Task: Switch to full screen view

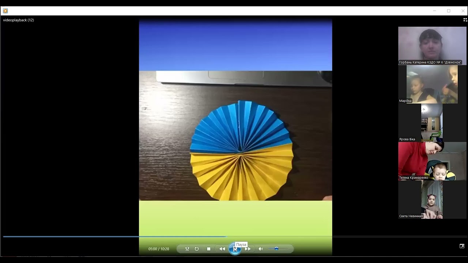Action: coord(462,246)
